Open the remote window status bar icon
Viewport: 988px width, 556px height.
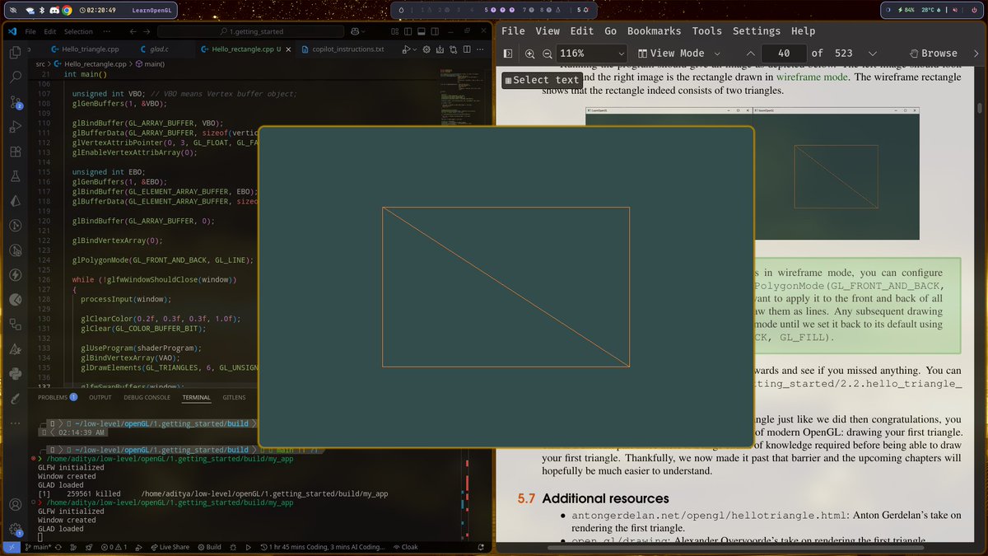tap(12, 547)
